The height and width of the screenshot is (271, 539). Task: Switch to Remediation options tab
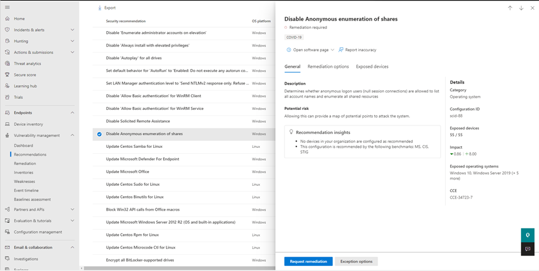click(x=328, y=67)
